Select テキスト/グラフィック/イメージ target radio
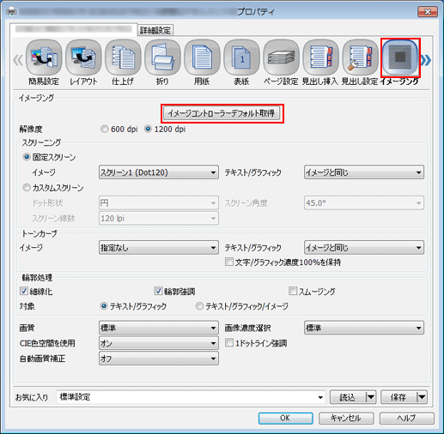 coord(242,306)
